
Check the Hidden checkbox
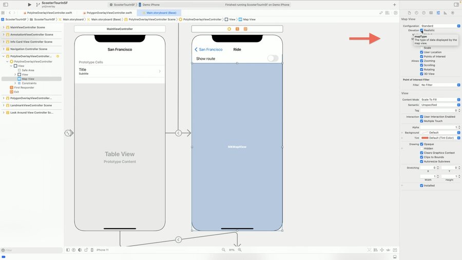[421, 148]
